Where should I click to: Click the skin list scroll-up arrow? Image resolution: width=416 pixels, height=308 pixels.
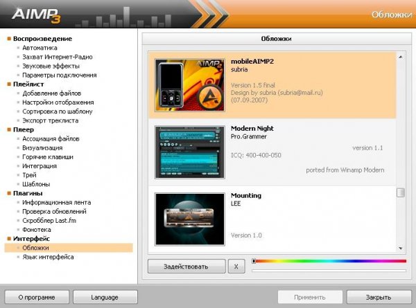(401, 57)
